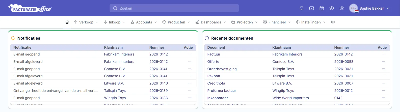Open the notifications bell in header

(x=301, y=8)
